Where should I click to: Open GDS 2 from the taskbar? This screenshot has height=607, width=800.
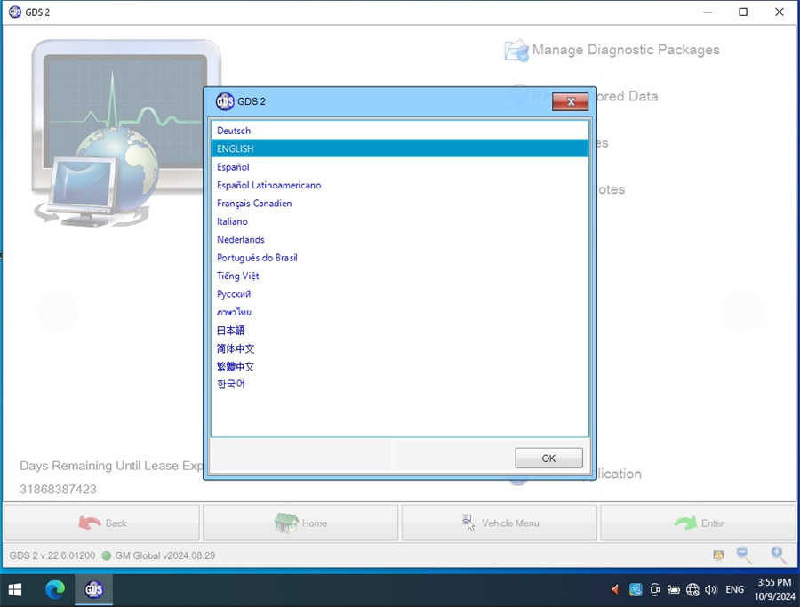[93, 589]
